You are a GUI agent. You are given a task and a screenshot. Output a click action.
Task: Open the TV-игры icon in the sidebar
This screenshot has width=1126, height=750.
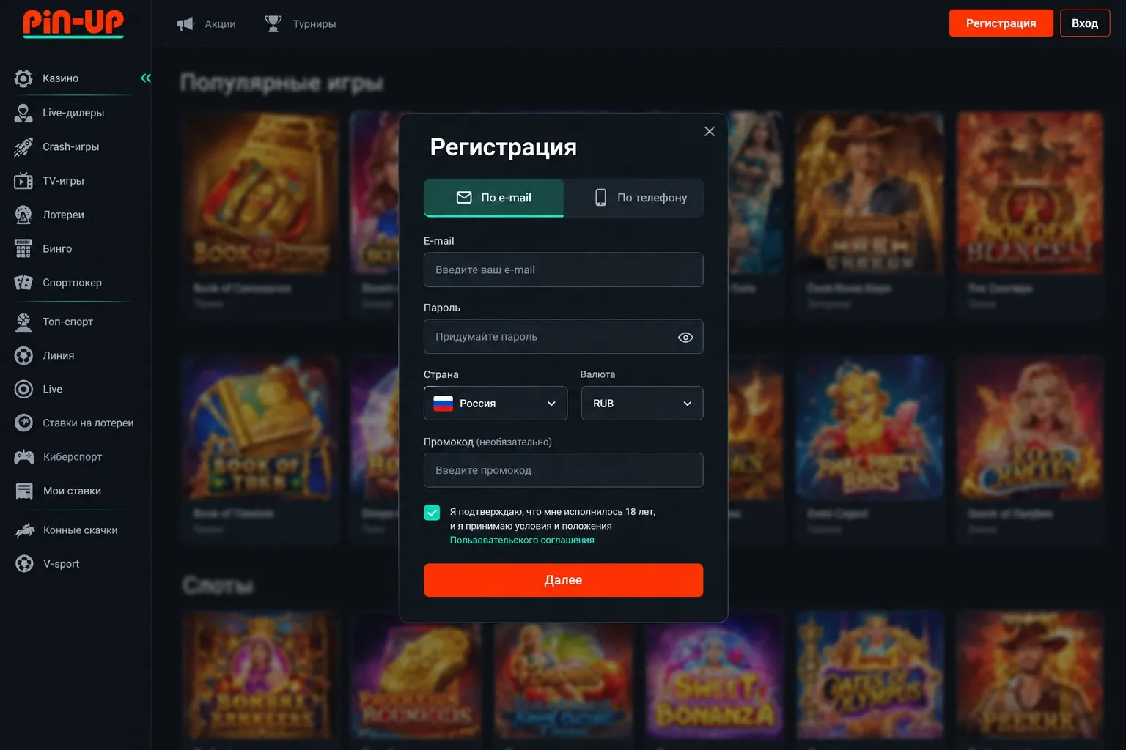pyautogui.click(x=23, y=181)
